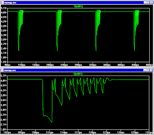This screenshot has width=154, height=135.
Task: Click the waveform window icon in top title bar
Action: tap(2, 3)
